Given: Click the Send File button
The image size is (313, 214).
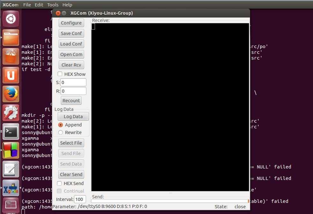Looking at the screenshot, I should pos(71,153).
